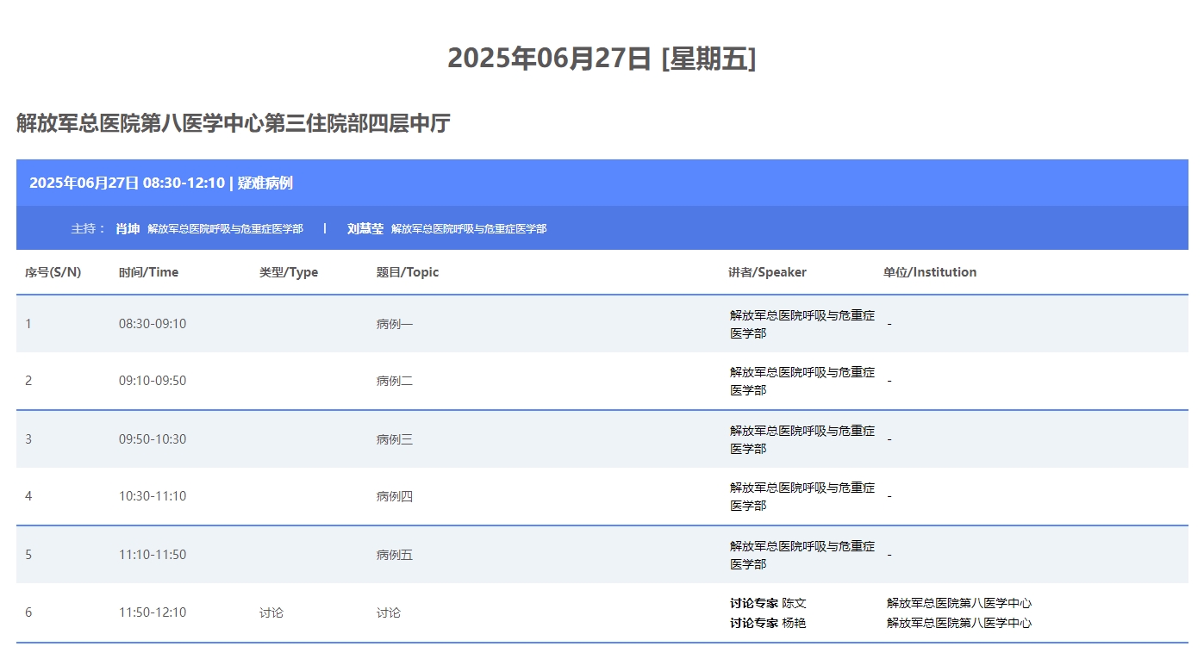Screen dimensions: 1204x659
Task: Click 刘慧莹's affiliation text
Action: coord(469,229)
